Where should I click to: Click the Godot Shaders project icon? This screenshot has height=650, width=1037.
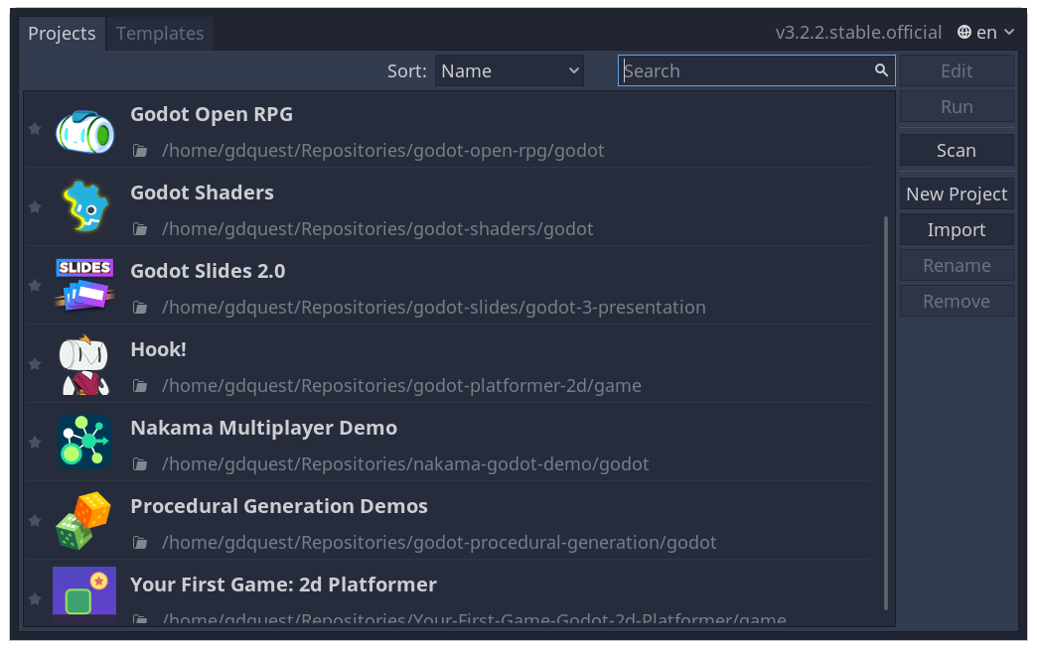coord(84,206)
